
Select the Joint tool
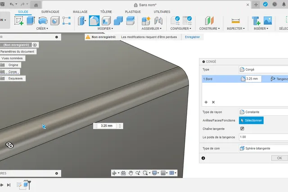point(158,21)
